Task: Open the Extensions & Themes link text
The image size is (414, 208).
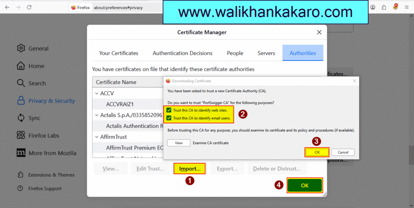Action: coord(51,175)
